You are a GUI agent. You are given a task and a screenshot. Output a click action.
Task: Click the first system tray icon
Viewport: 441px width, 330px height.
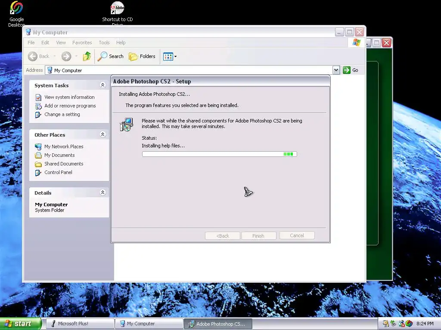(386, 324)
